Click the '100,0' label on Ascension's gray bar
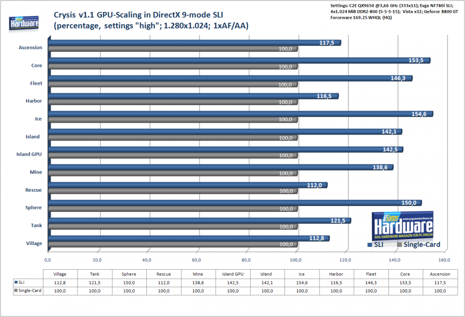This screenshot has width=465, height=317. [x=285, y=49]
